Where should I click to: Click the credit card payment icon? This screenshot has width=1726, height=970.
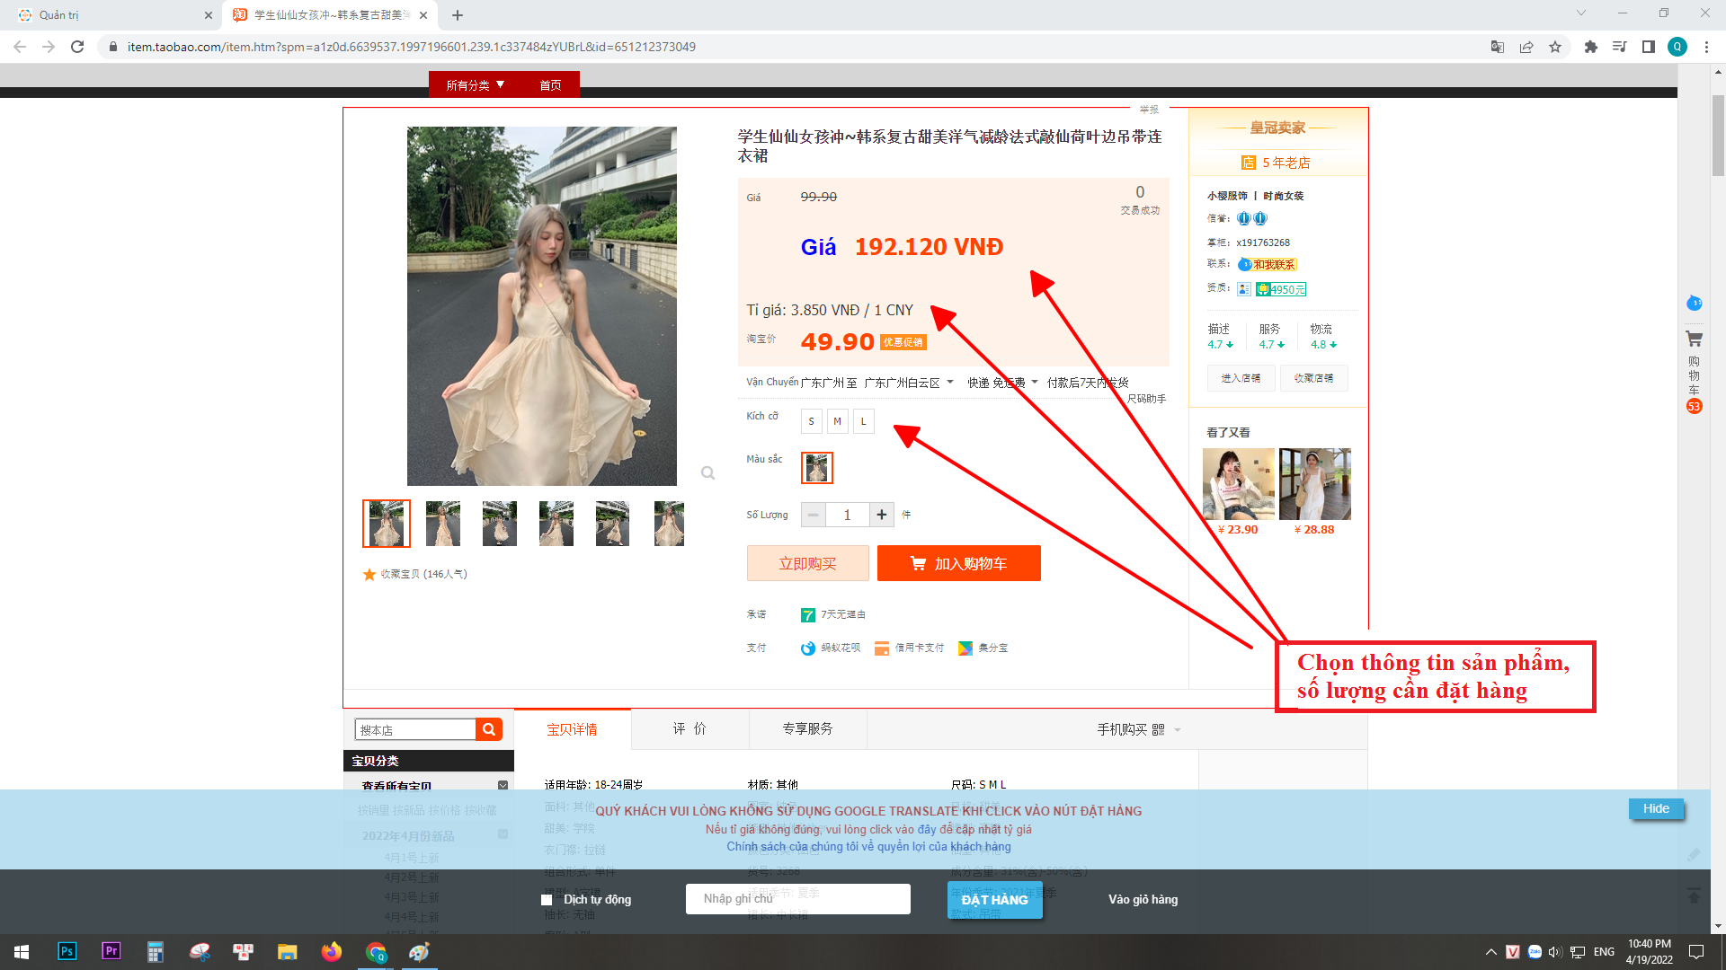pos(882,648)
